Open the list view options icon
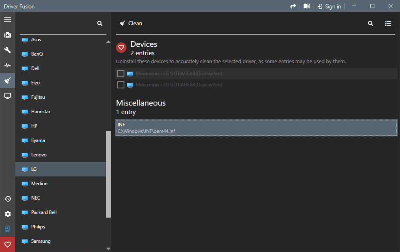The image size is (400, 252). click(388, 24)
